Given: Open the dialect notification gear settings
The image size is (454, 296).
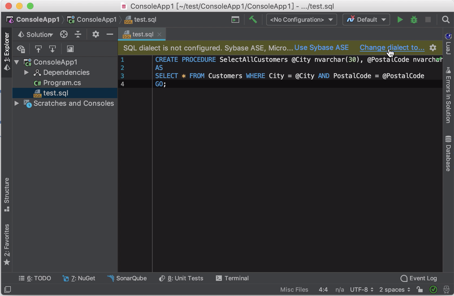Looking at the screenshot, I should [x=433, y=48].
